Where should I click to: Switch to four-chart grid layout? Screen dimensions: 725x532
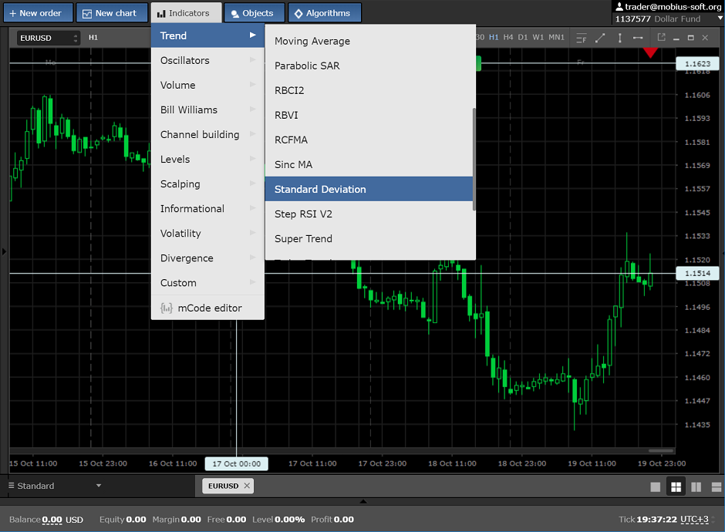click(676, 487)
